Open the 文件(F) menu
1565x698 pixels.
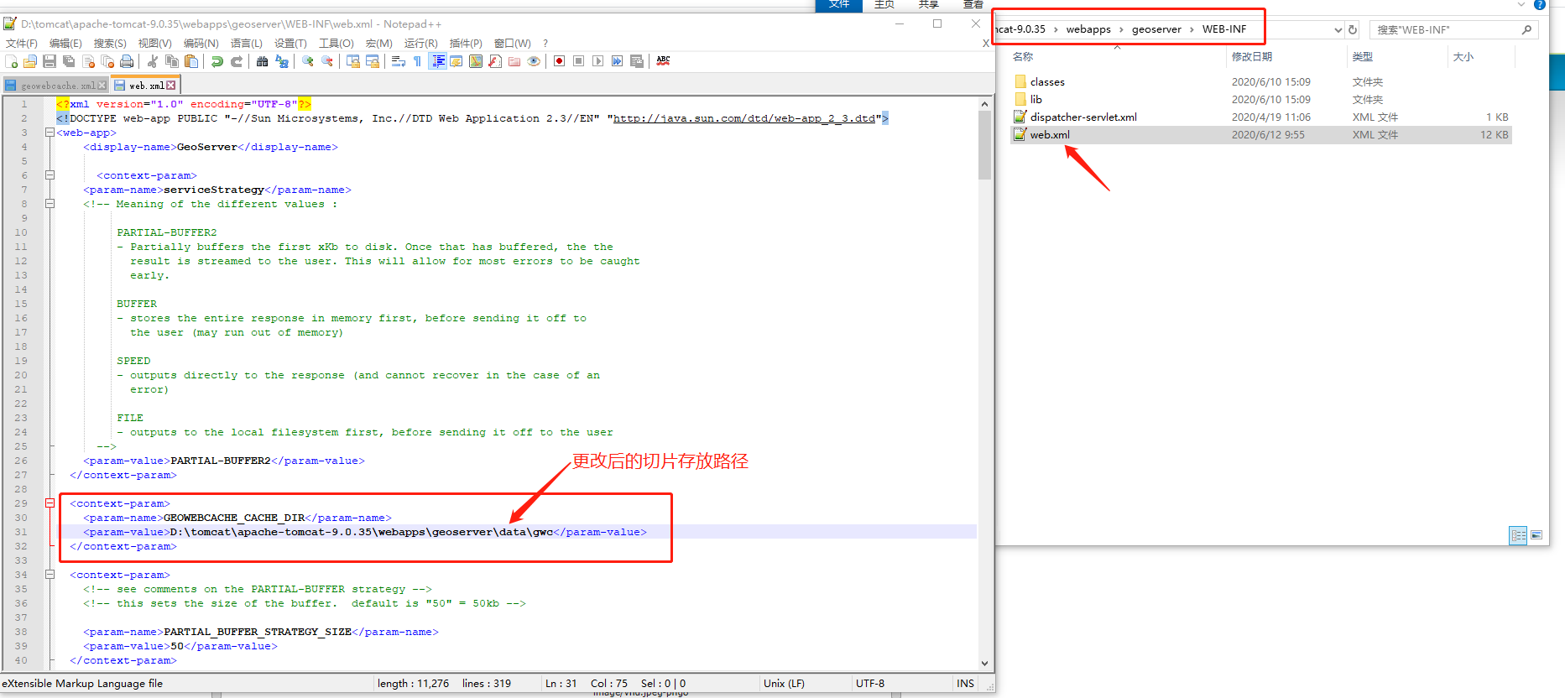[x=22, y=44]
